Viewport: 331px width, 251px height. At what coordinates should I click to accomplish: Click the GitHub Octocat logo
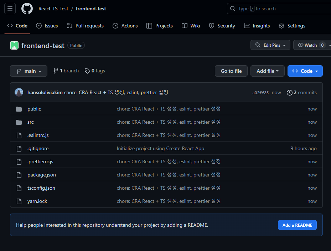coord(27,9)
